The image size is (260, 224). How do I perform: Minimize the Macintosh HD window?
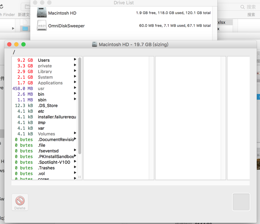(17, 44)
